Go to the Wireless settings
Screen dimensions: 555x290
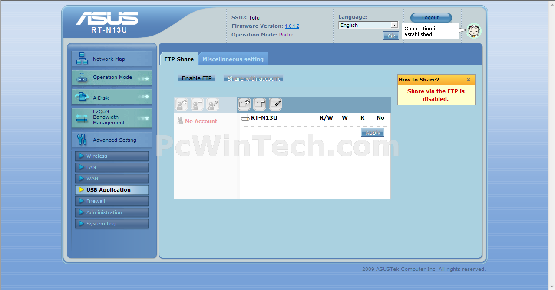pos(112,156)
